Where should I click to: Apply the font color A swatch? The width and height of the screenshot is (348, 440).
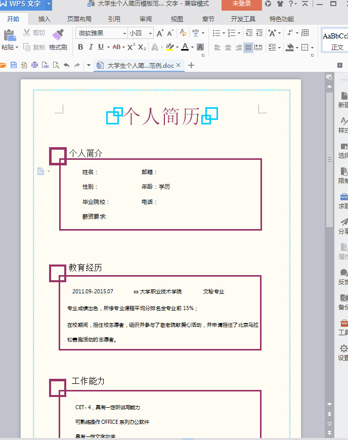185,47
